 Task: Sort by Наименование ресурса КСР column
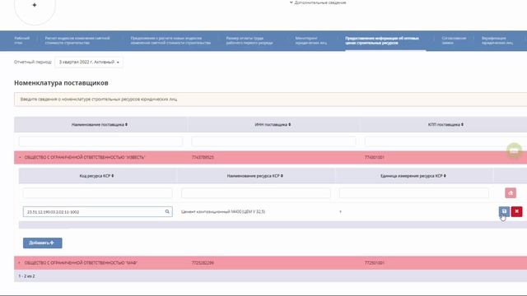254,176
